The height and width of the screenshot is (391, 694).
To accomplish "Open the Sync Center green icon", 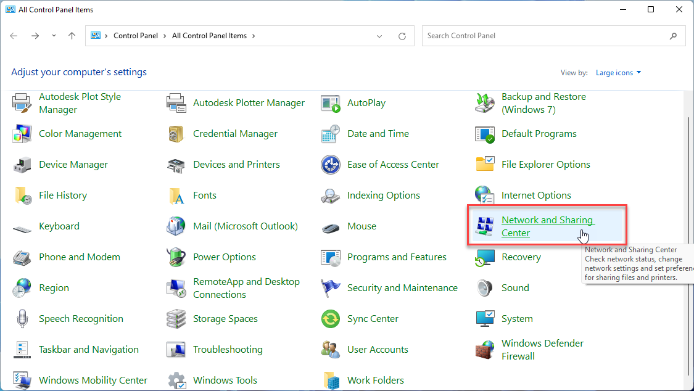I will [330, 319].
